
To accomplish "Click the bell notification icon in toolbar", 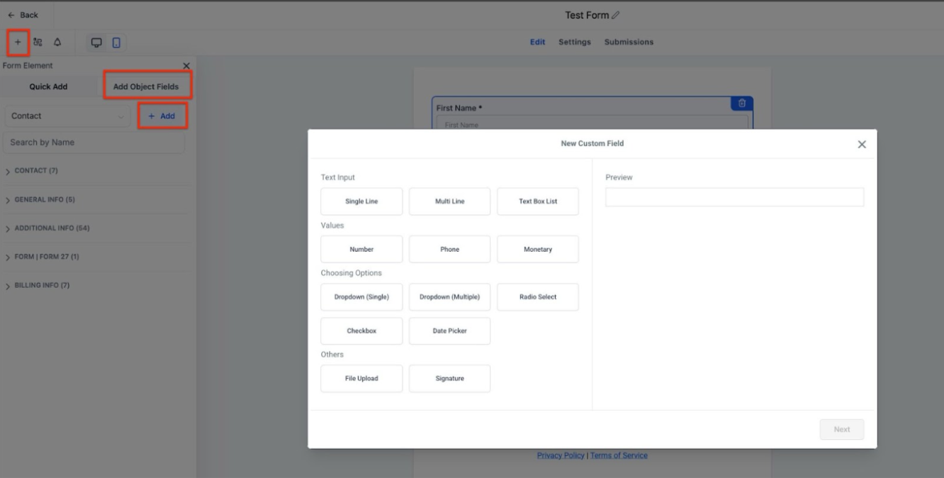I will [x=57, y=43].
